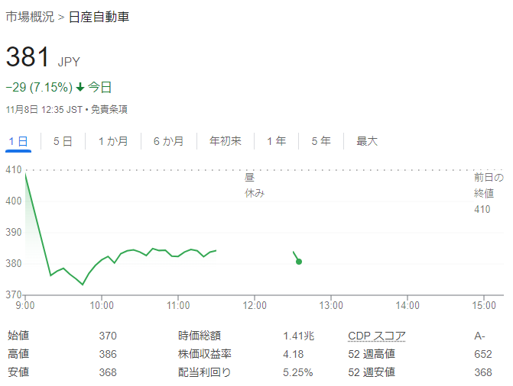
Task: Click the 時価総額 label
Action: click(200, 336)
